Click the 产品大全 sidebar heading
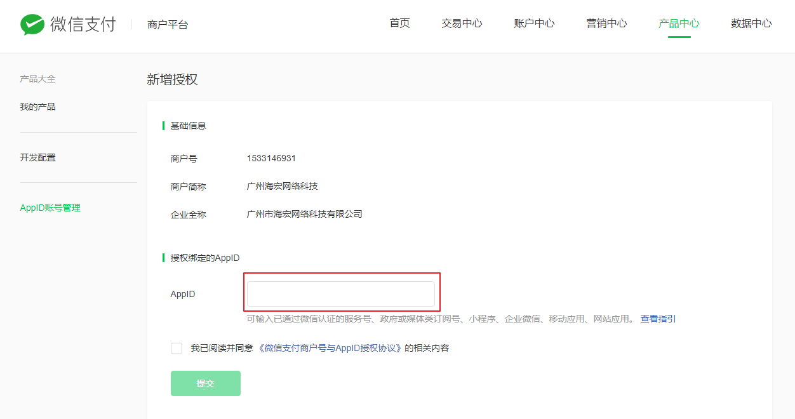The width and height of the screenshot is (795, 419). pos(38,79)
